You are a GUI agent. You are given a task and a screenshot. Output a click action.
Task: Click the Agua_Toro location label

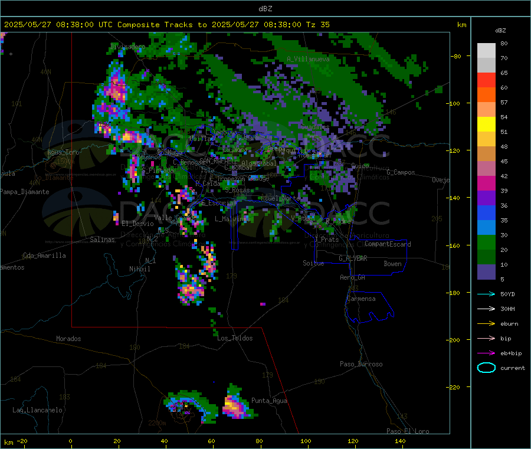(x=63, y=152)
